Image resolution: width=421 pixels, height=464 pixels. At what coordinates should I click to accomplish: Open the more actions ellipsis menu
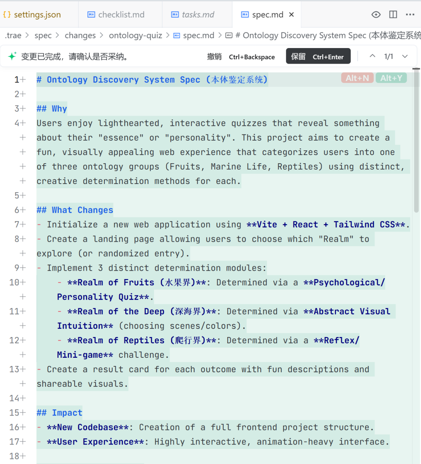tap(410, 14)
